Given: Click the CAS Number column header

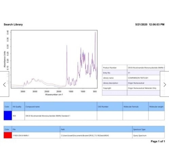Looking at the screenshot, I should pyautogui.click(x=110, y=106).
